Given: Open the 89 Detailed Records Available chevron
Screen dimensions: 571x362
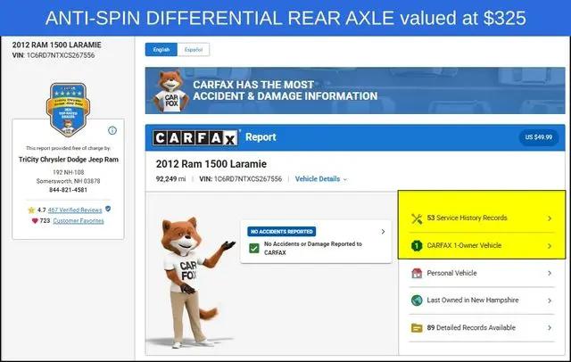Looking at the screenshot, I should point(550,328).
